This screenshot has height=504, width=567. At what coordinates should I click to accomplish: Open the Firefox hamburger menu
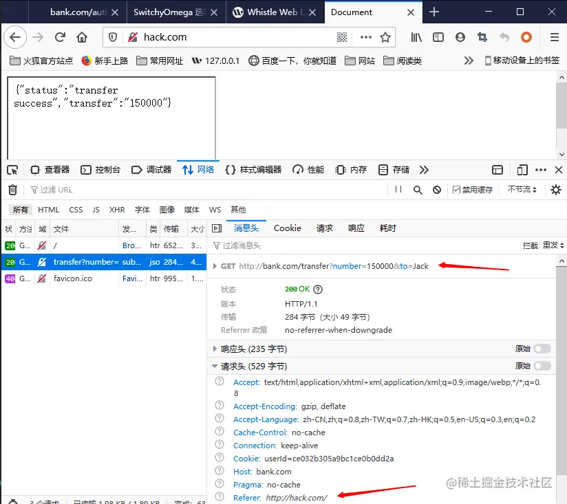pyautogui.click(x=555, y=37)
